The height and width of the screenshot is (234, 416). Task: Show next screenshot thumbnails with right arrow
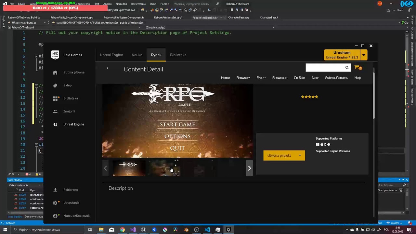[x=249, y=168]
